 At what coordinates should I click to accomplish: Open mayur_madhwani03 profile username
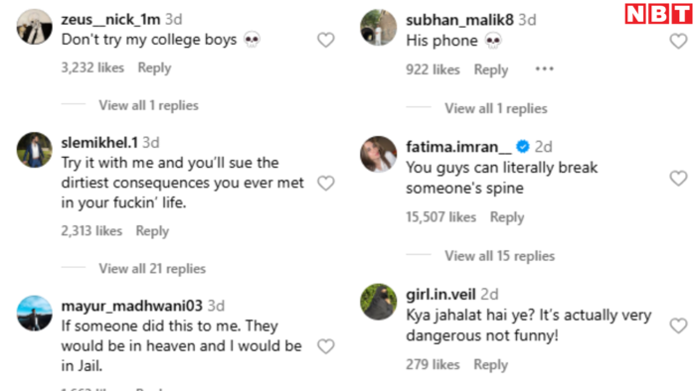tap(132, 306)
